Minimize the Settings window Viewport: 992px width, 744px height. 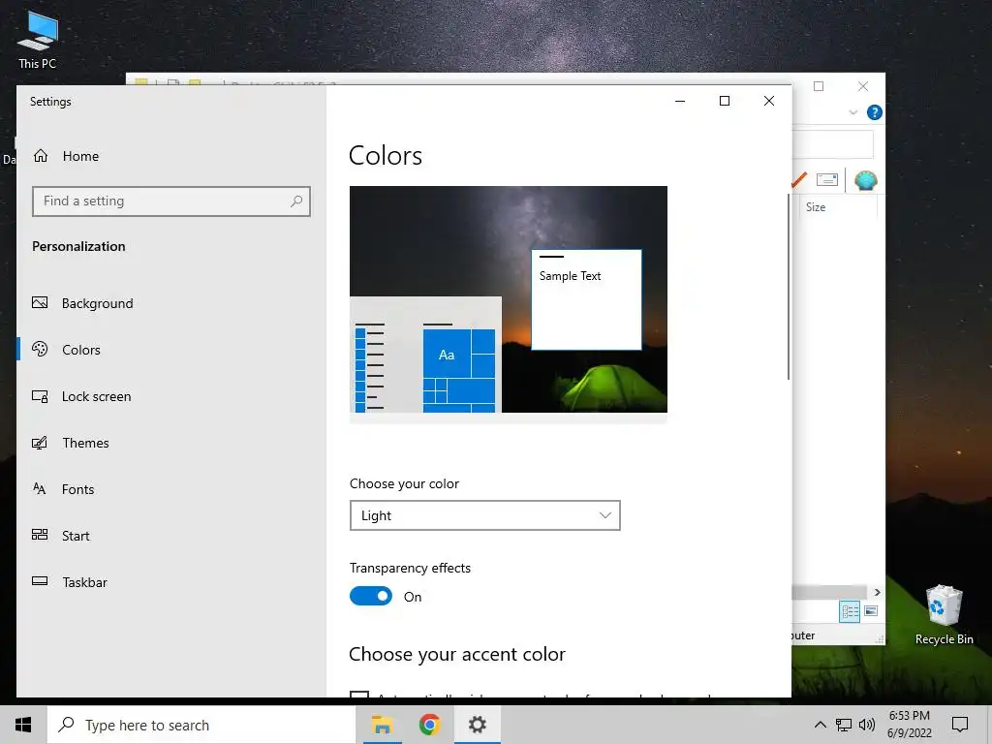pyautogui.click(x=680, y=101)
